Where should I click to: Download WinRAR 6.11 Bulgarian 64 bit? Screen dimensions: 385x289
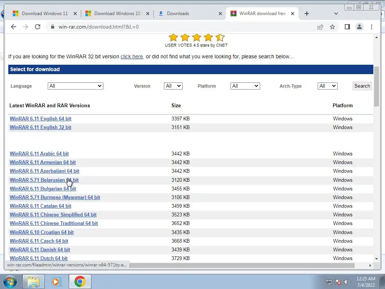pyautogui.click(x=43, y=189)
